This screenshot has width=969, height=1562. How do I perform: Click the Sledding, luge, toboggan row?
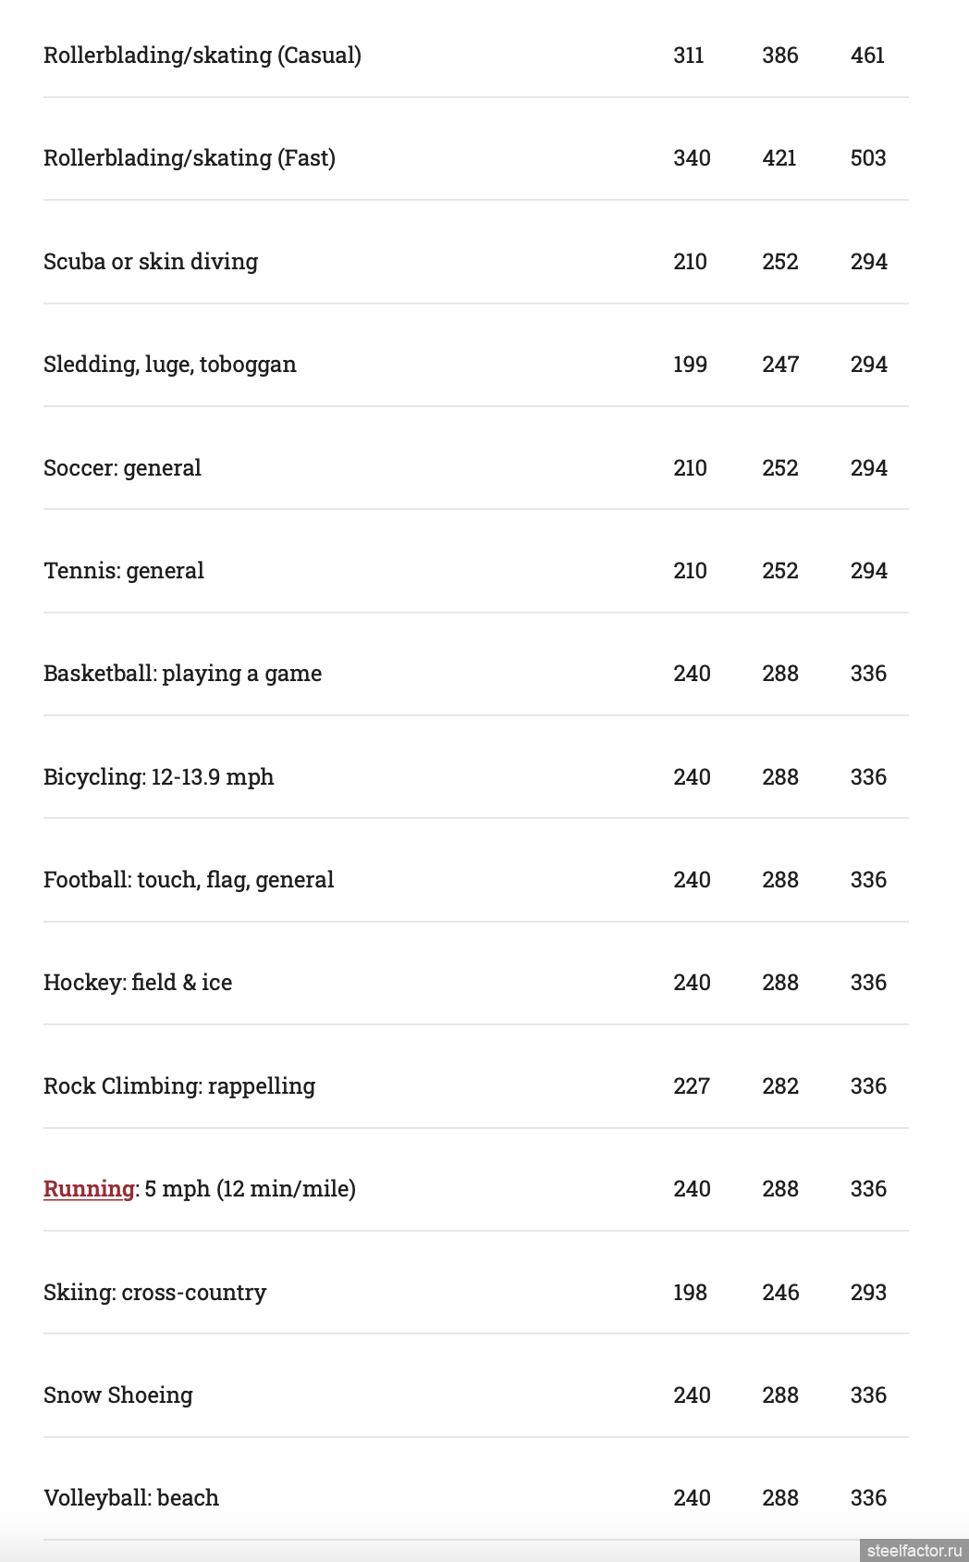[475, 365]
